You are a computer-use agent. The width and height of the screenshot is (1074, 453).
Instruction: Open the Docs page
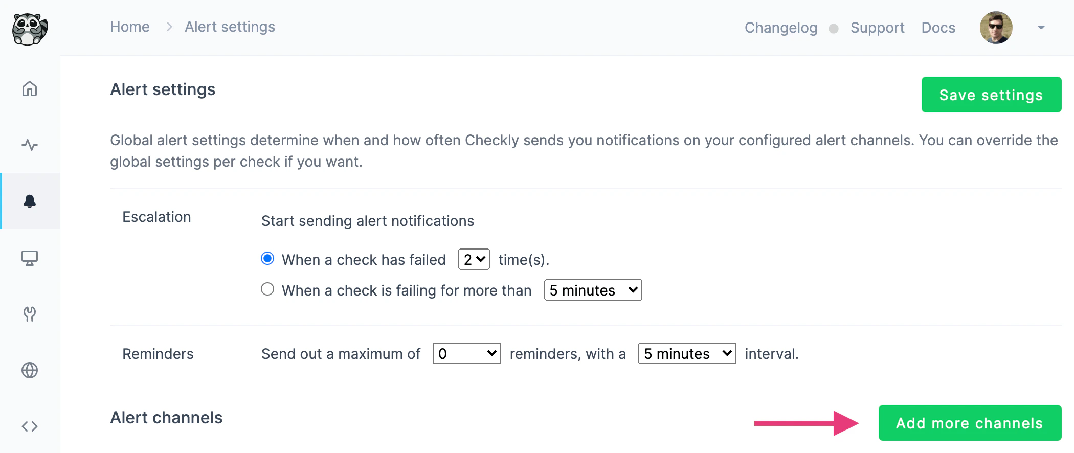coord(937,28)
